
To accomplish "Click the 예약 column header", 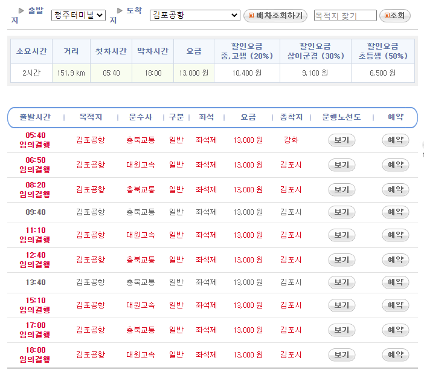I will click(396, 117).
